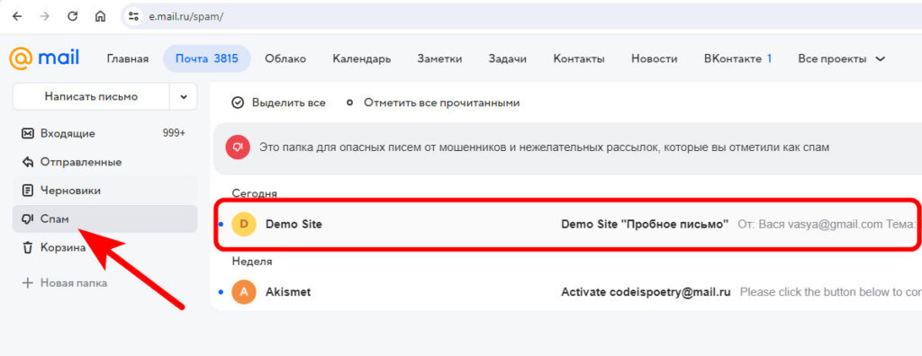Click the checkmark icon of Выделить все
This screenshot has height=356, width=922.
coord(238,102)
